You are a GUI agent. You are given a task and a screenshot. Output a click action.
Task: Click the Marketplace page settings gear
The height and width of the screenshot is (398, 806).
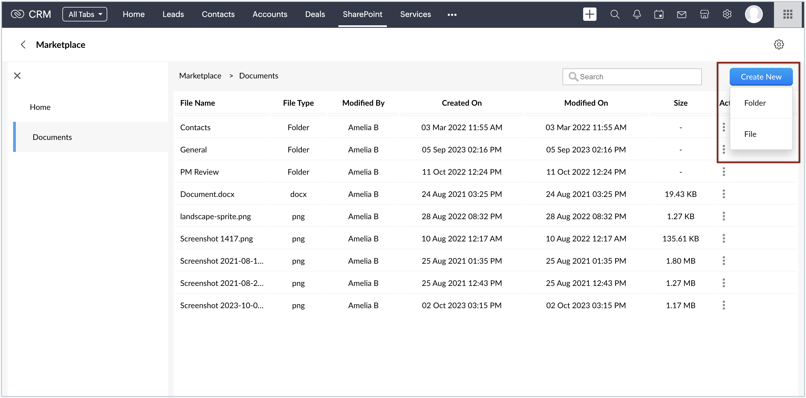click(x=779, y=44)
